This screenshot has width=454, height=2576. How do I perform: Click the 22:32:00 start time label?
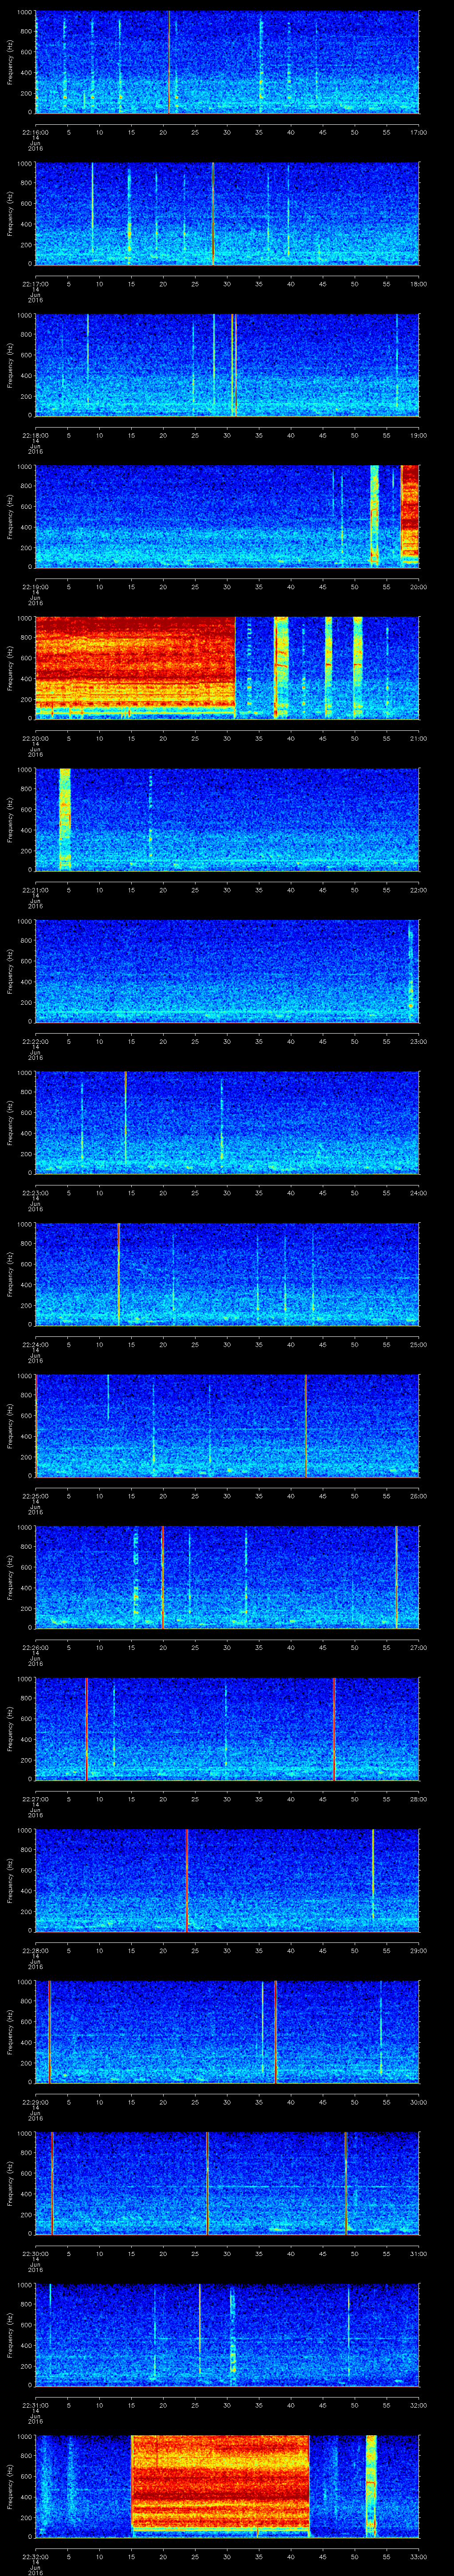tap(36, 2556)
